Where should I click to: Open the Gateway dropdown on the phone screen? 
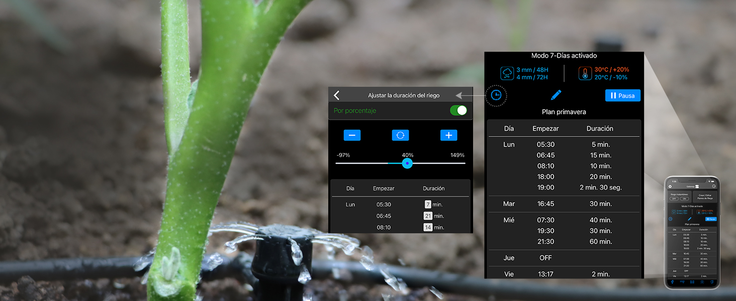pyautogui.click(x=692, y=186)
